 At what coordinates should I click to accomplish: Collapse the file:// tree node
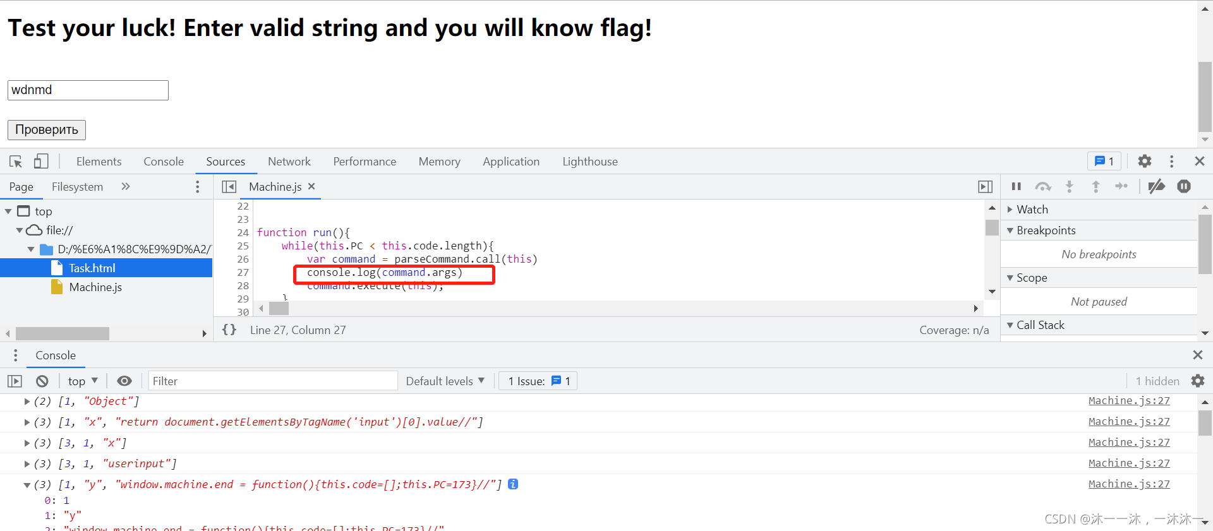point(20,230)
